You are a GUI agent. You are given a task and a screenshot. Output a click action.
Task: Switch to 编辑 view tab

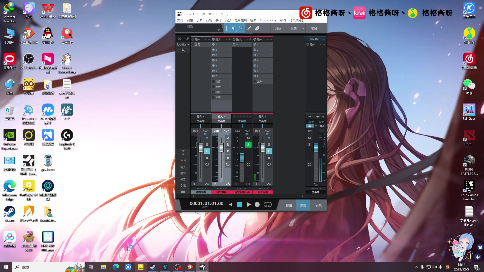click(289, 206)
